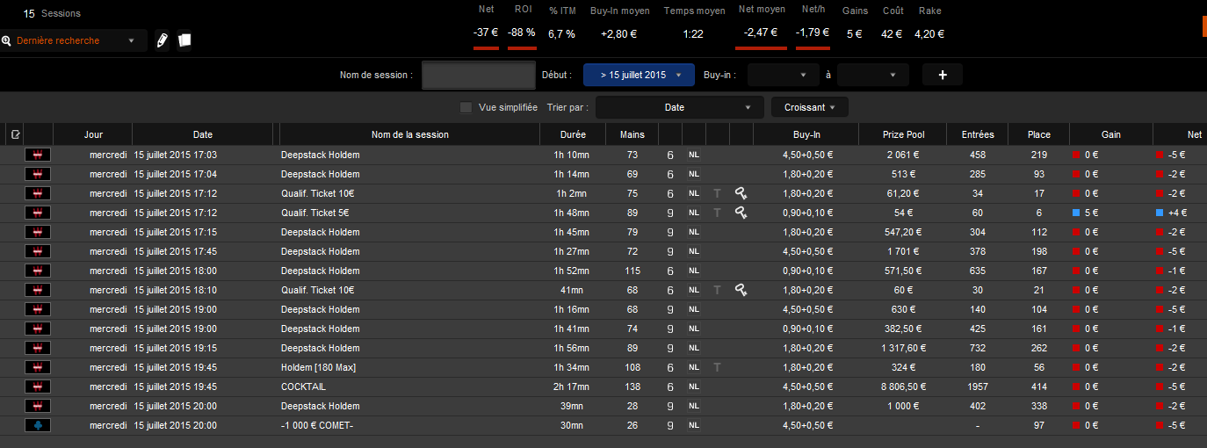1207x448 pixels.
Task: Click room logo of 17:03 Deepstack Holdem row
Action: pos(38,155)
